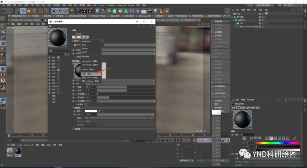
Task: Toggle the Y axis lock
Action: pyautogui.click(x=60, y=11)
